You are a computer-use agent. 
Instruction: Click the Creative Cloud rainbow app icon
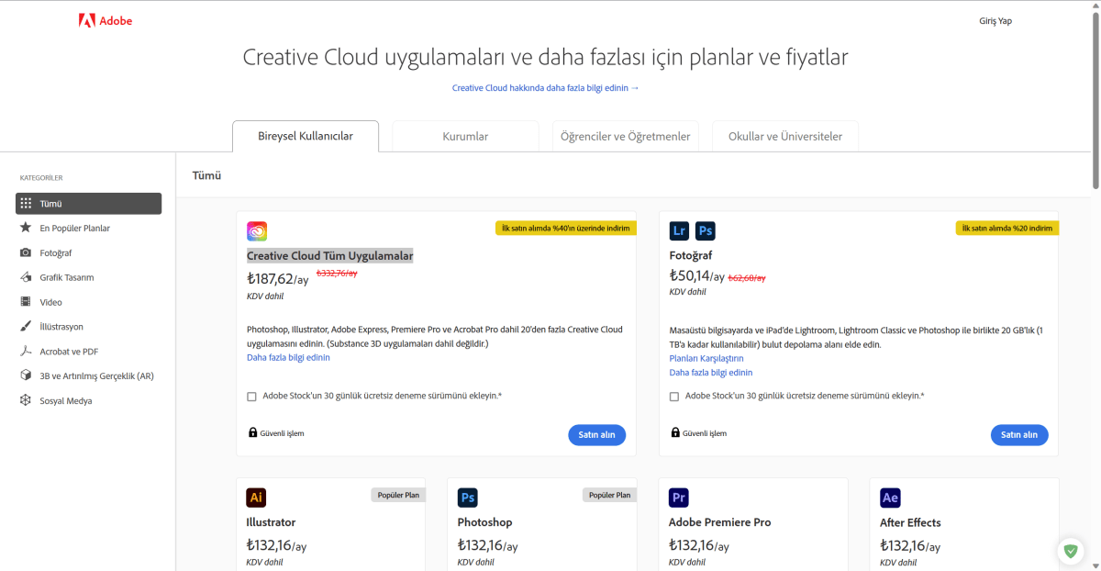257,231
